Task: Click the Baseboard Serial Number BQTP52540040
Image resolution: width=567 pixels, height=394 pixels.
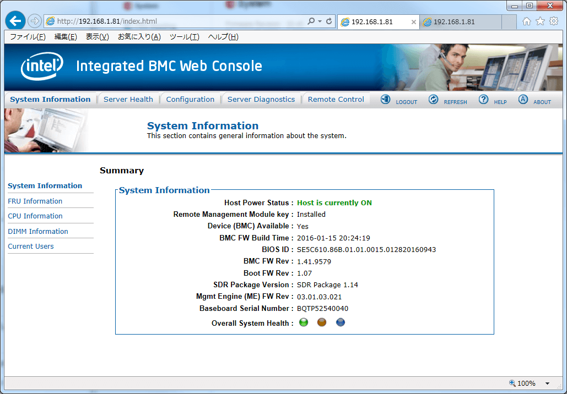Action: pos(322,308)
